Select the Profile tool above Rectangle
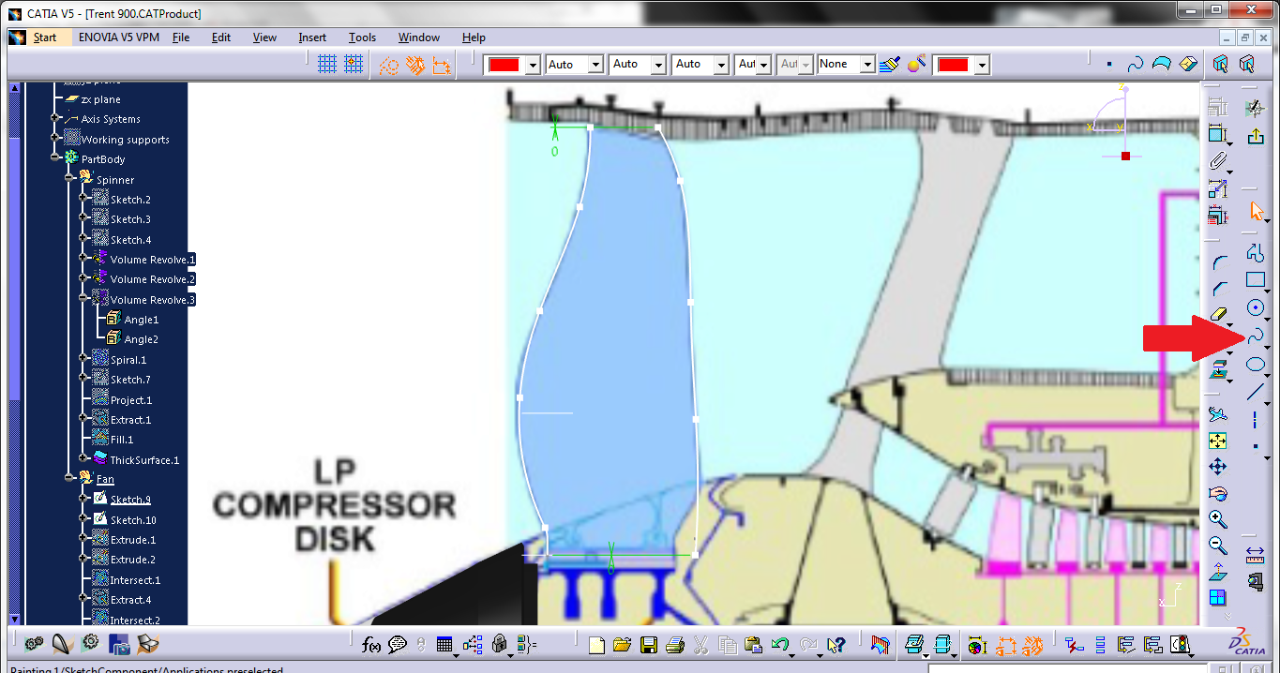The height and width of the screenshot is (673, 1280). [1255, 252]
